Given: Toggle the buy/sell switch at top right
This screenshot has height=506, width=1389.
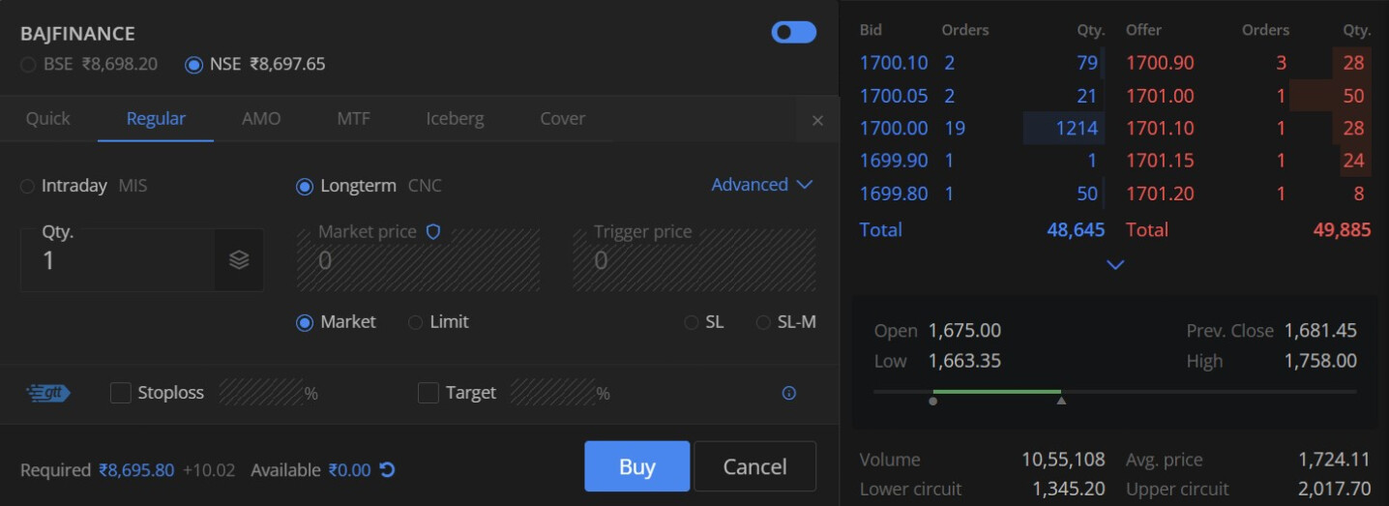Looking at the screenshot, I should click(x=793, y=33).
